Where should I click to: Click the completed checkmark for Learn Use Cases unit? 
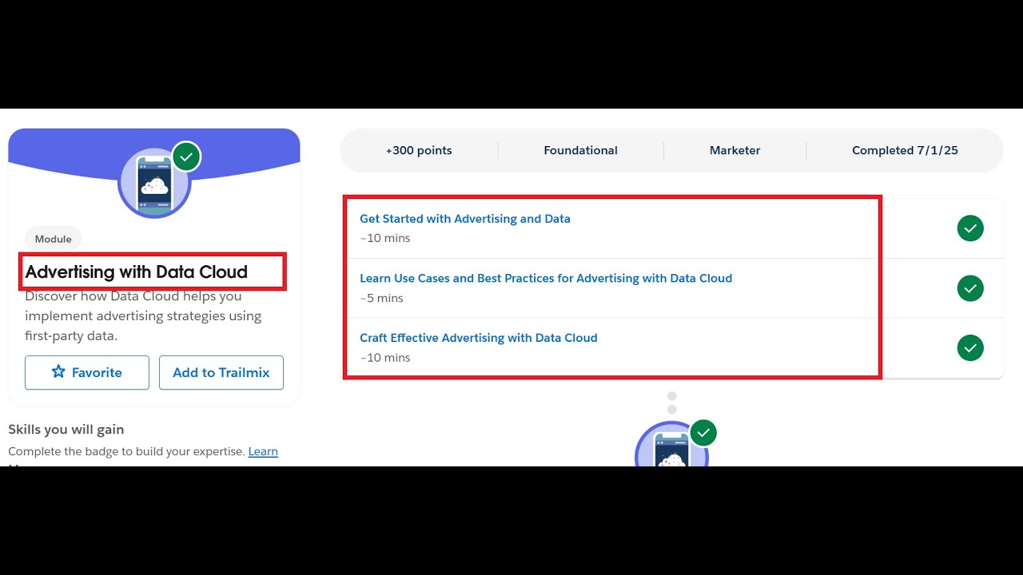(970, 288)
